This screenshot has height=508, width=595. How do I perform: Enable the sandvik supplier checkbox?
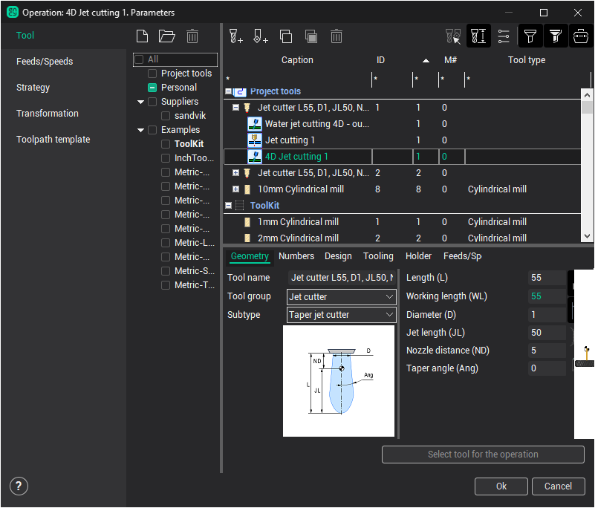(166, 116)
